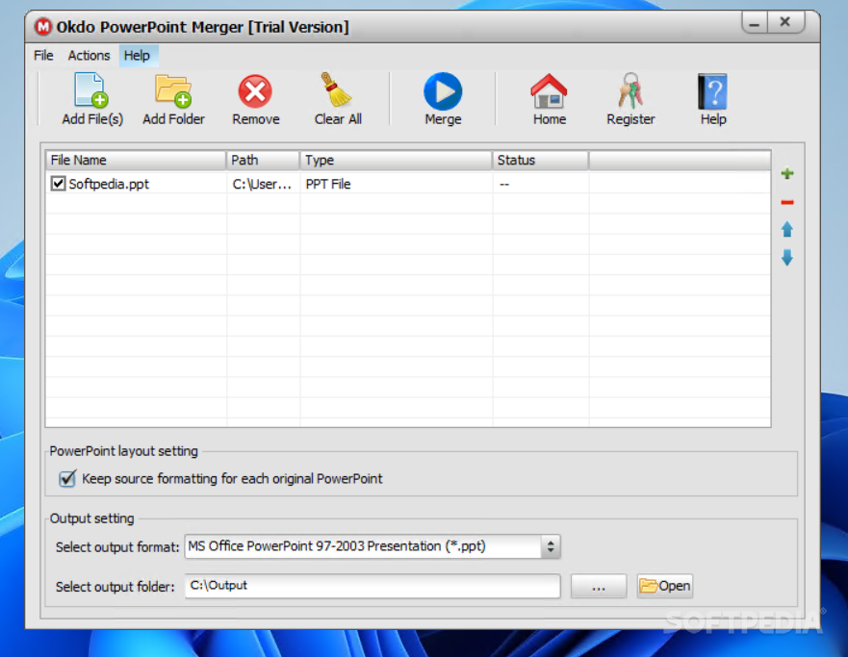Click the "--" status cell
Viewport: 848px width, 657px height.
coord(504,185)
